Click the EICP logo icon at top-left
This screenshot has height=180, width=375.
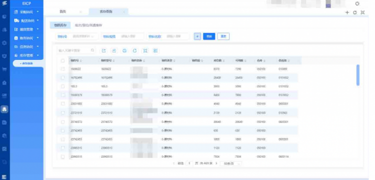click(x=4, y=3)
